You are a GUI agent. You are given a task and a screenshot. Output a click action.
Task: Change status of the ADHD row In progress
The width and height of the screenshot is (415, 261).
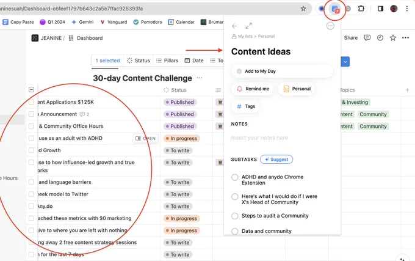(x=182, y=138)
